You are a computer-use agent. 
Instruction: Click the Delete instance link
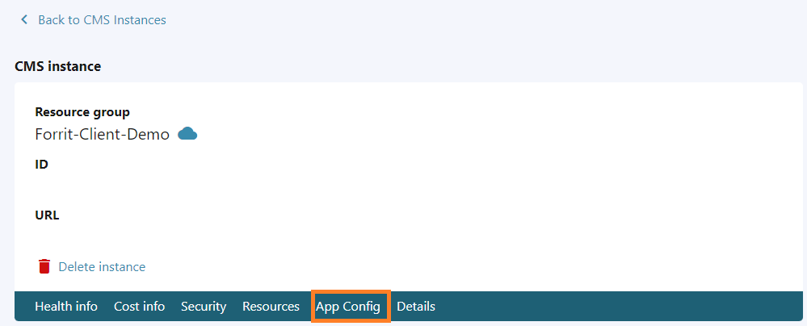102,266
